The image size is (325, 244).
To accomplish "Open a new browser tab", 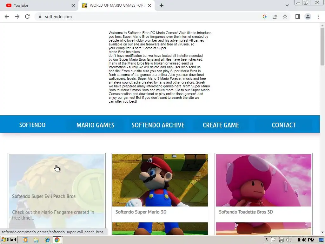I will 162,5.
